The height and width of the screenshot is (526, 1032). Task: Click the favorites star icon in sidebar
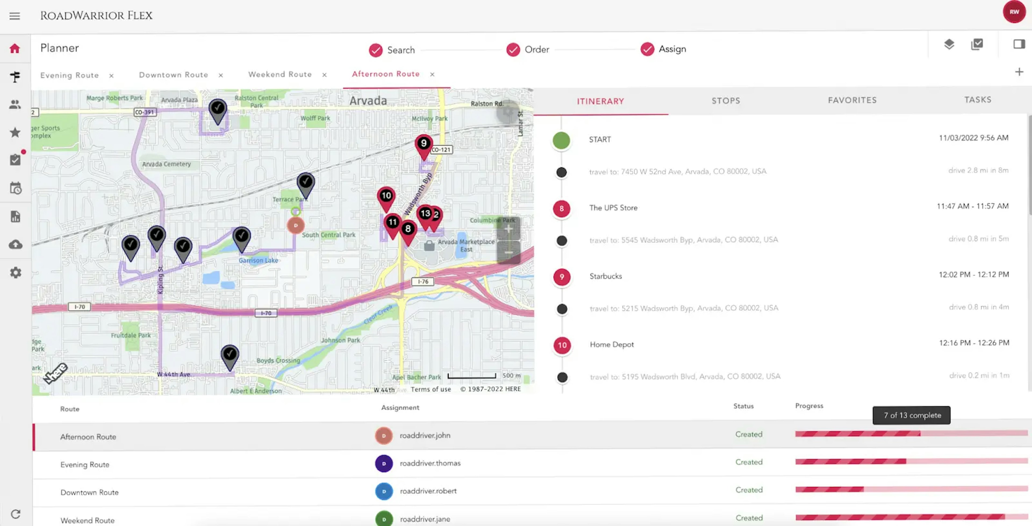coord(15,132)
